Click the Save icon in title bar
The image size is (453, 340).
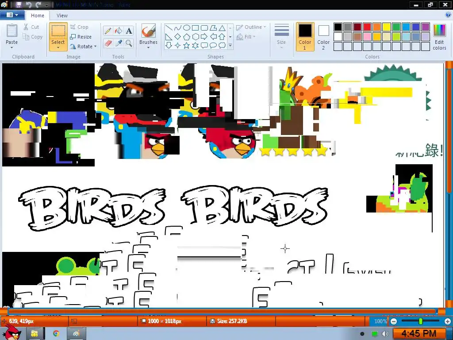[x=19, y=4]
